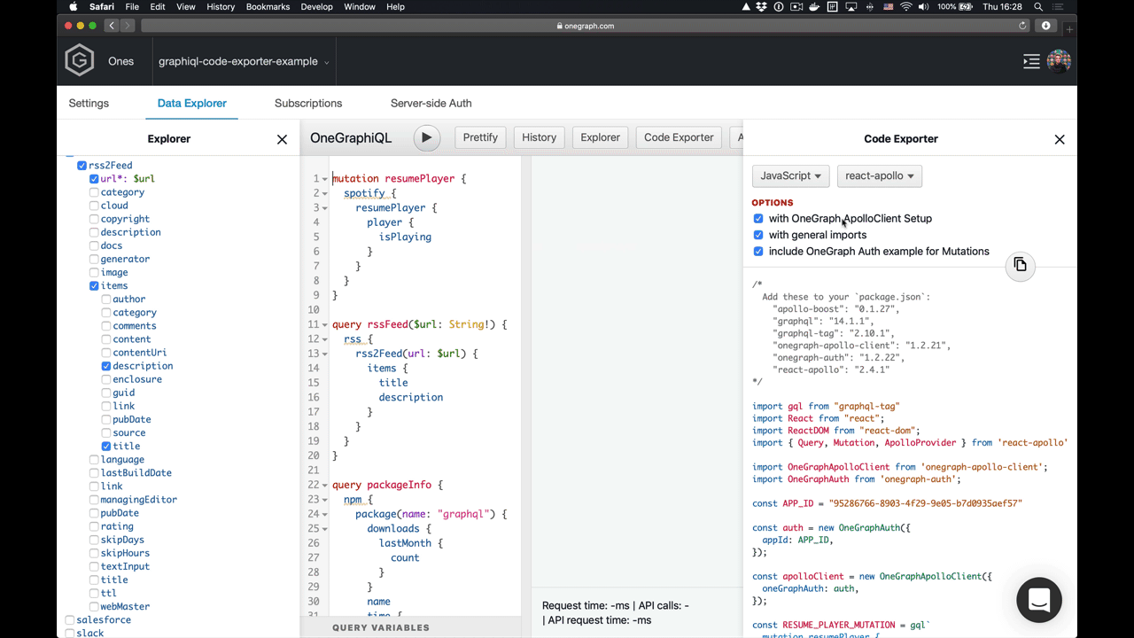
Task: Open the hamburger menu near the avatar
Action: 1030,61
